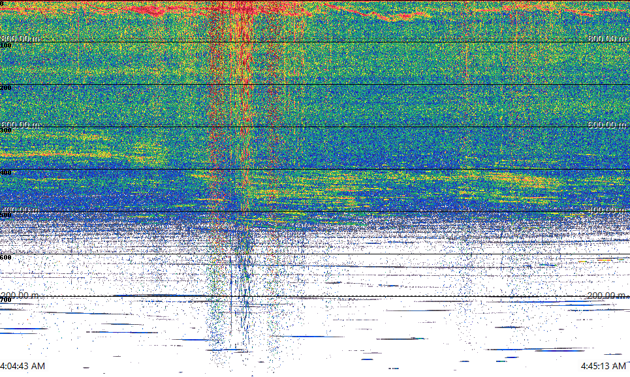Click the 800.00 m label on the right side
This screenshot has width=630, height=377.
click(607, 38)
